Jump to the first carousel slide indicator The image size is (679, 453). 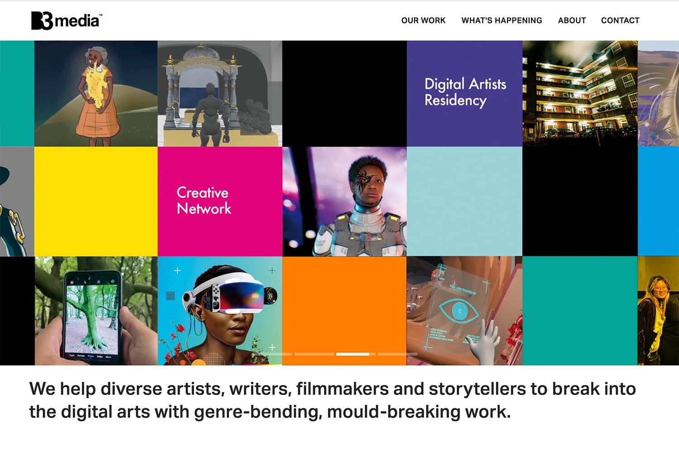pyautogui.click(x=272, y=354)
